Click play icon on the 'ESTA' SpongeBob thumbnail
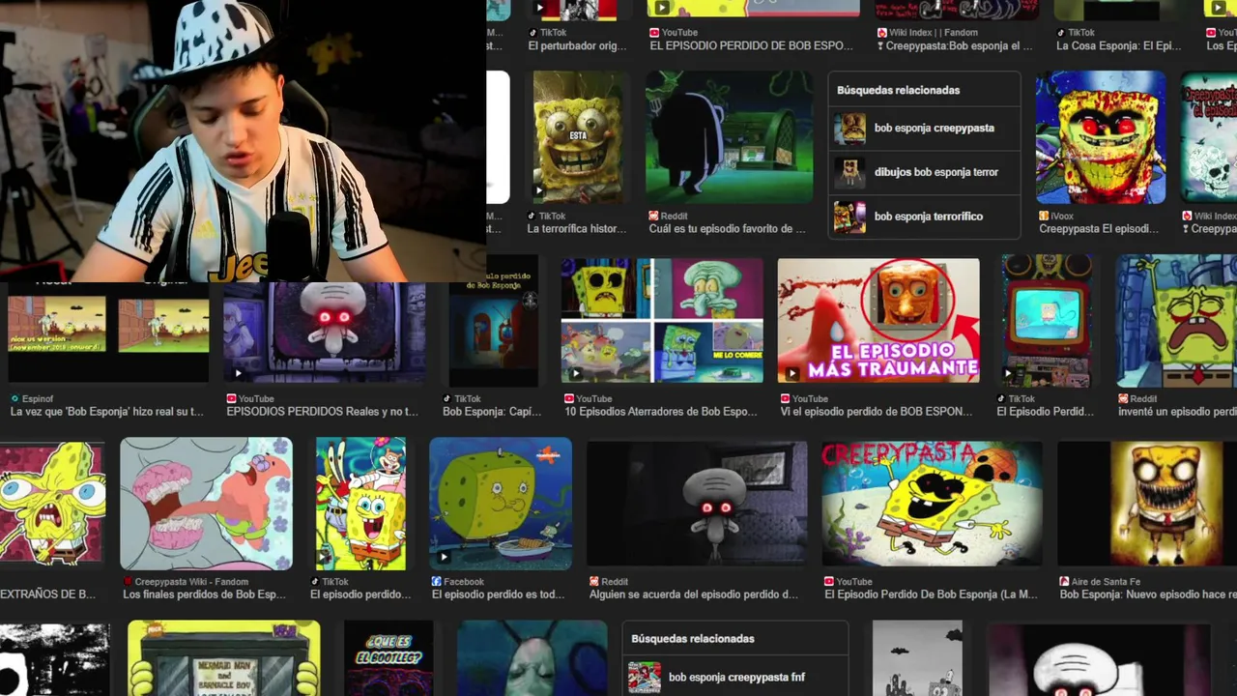 click(539, 190)
